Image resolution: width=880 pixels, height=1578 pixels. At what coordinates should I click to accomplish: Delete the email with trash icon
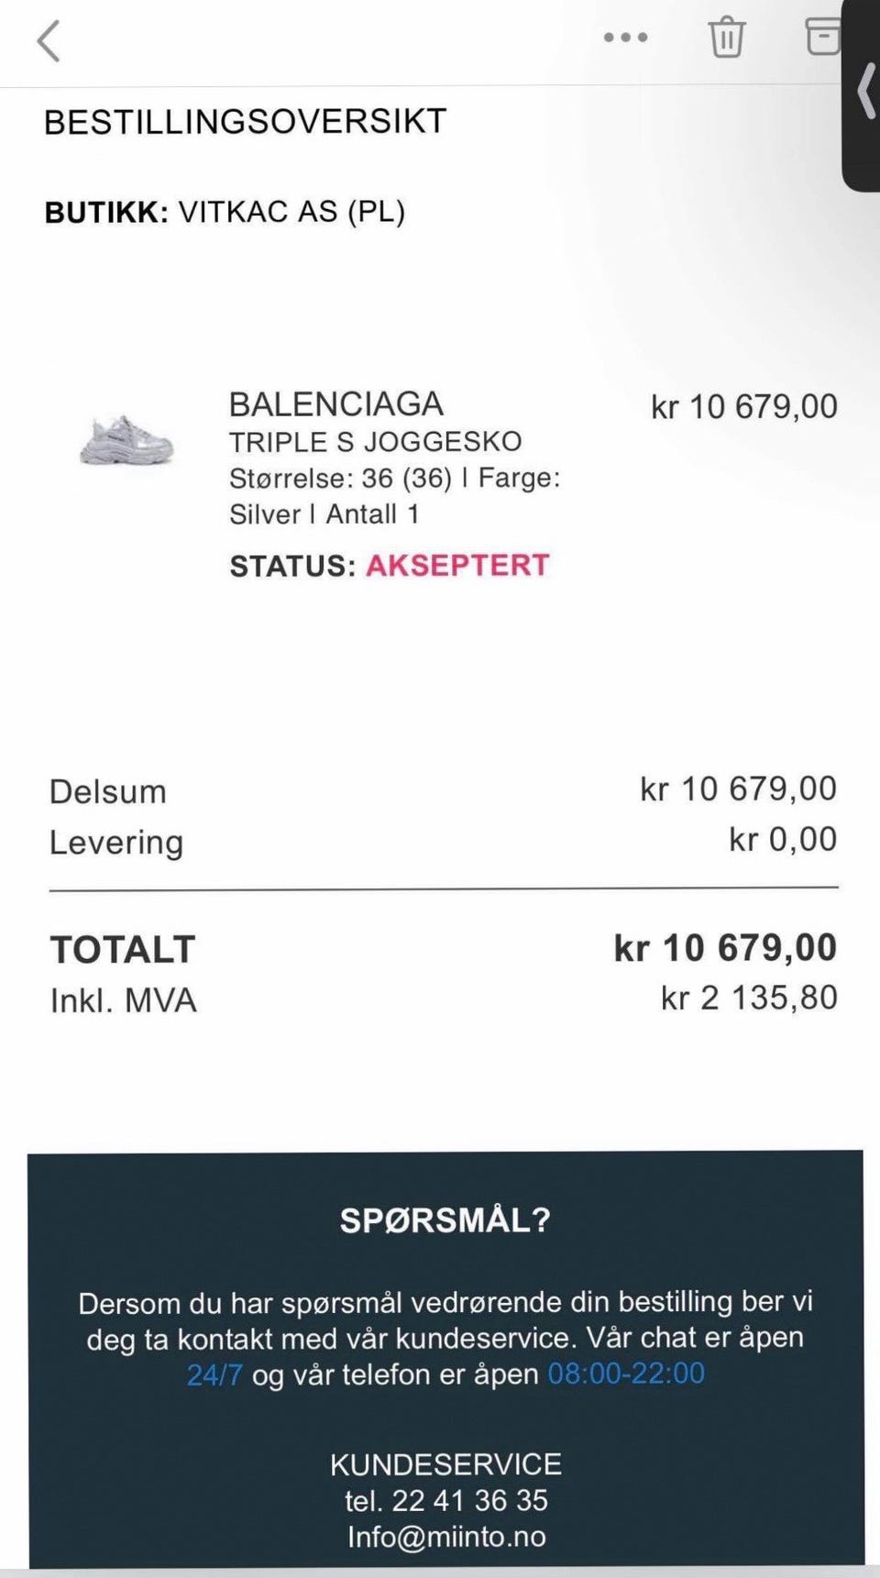tap(726, 38)
